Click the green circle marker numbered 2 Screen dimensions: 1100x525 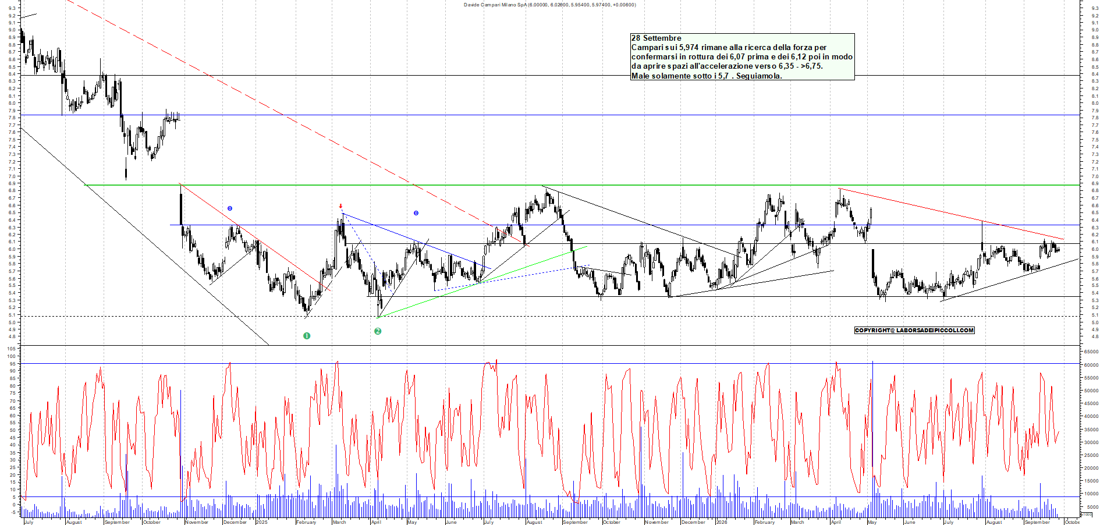[378, 331]
